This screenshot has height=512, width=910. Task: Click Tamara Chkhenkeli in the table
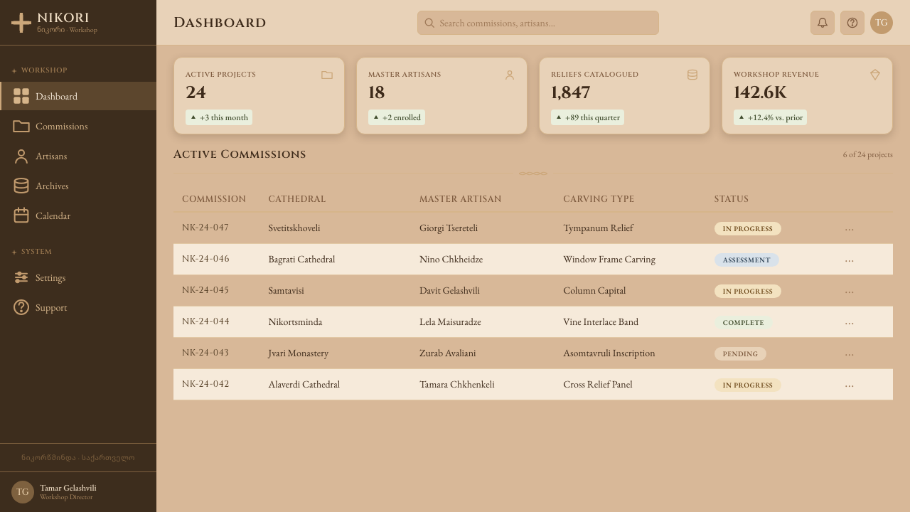pyautogui.click(x=457, y=385)
